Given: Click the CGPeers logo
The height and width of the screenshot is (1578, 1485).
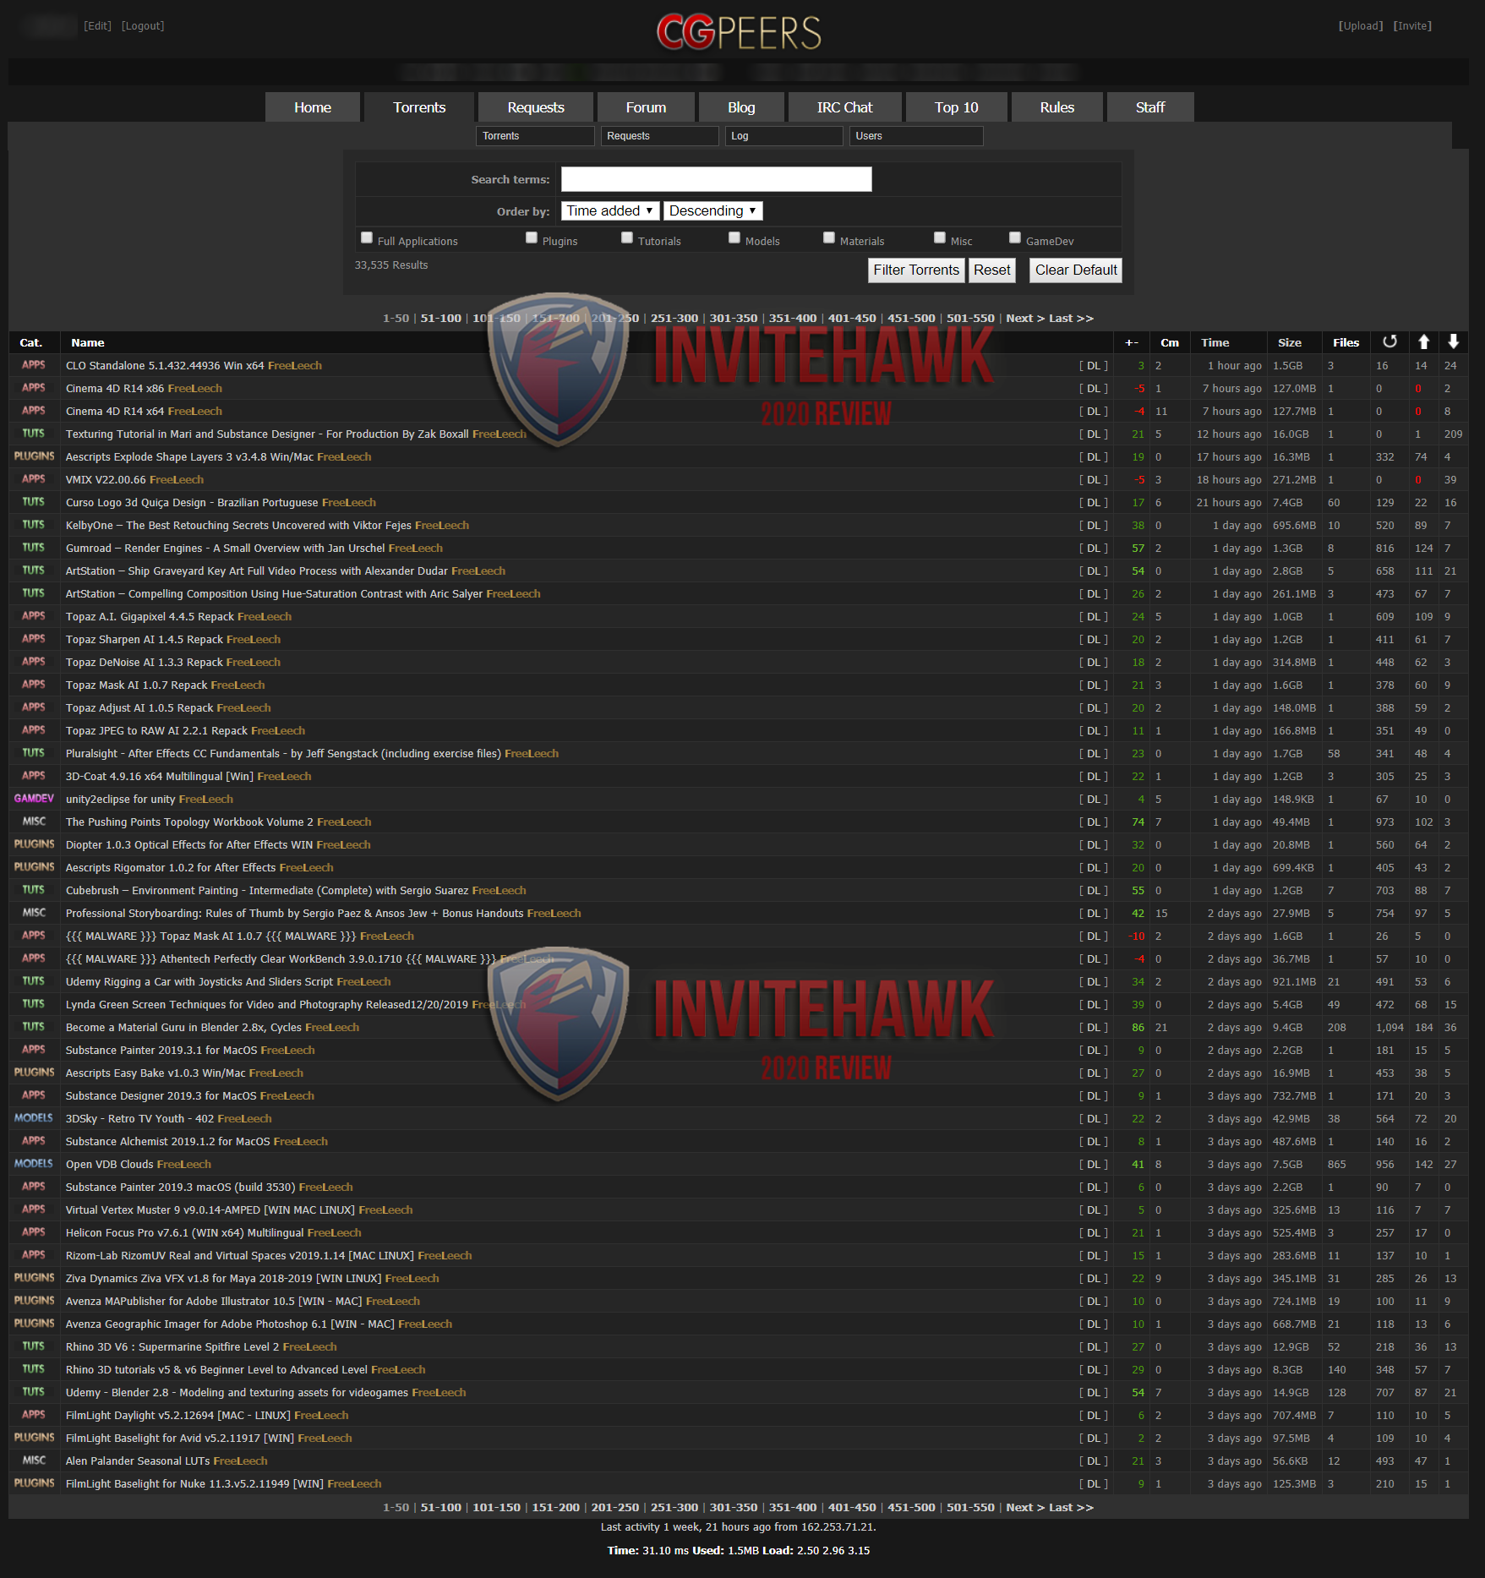Looking at the screenshot, I should click(739, 33).
